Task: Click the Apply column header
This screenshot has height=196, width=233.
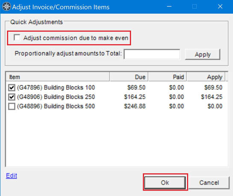Action: (206, 77)
